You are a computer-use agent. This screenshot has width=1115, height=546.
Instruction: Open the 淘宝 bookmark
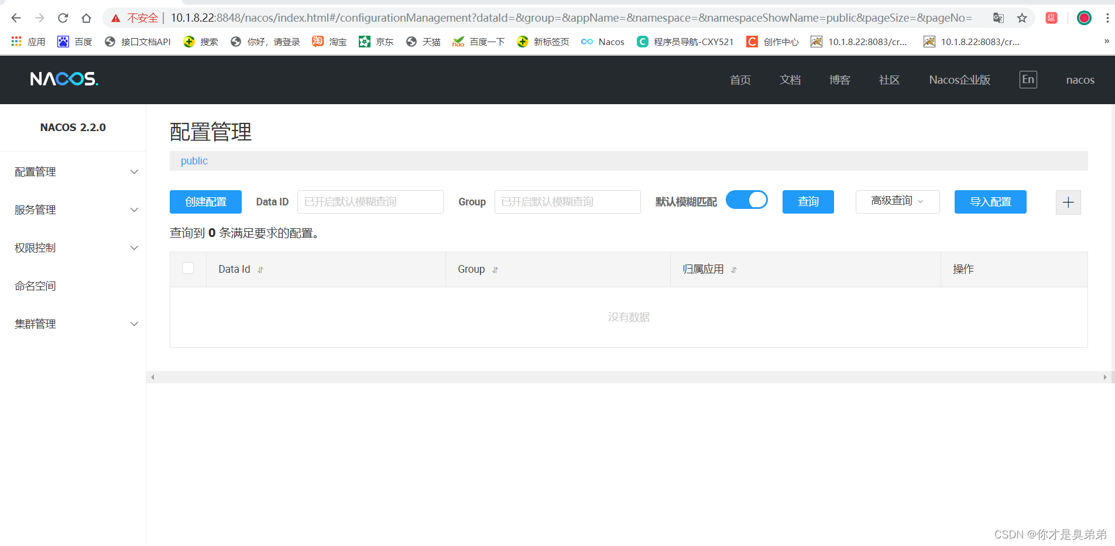(x=330, y=42)
